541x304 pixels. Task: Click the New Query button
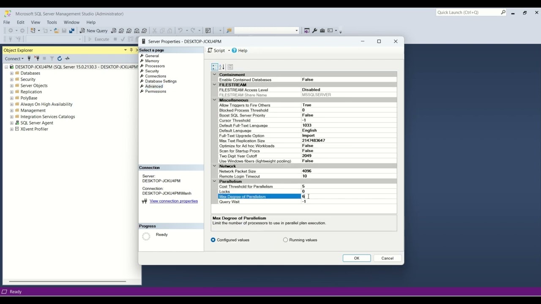tap(94, 30)
